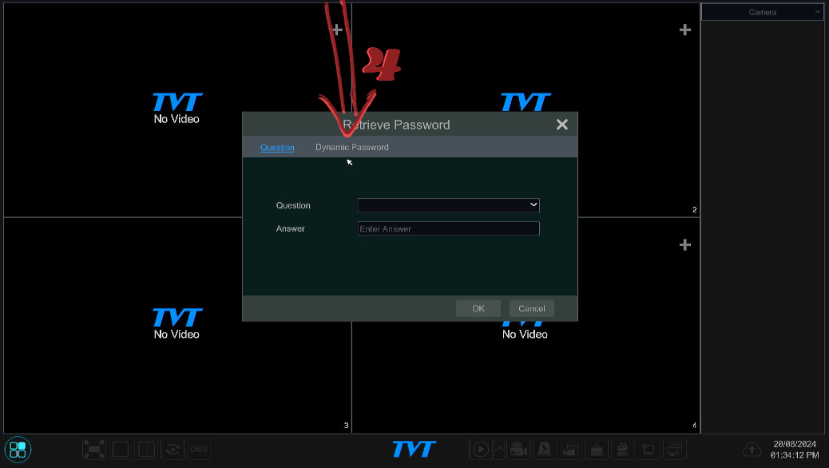This screenshot has height=468, width=829.
Task: Open the multi-monitor display icon
Action: [x=675, y=450]
